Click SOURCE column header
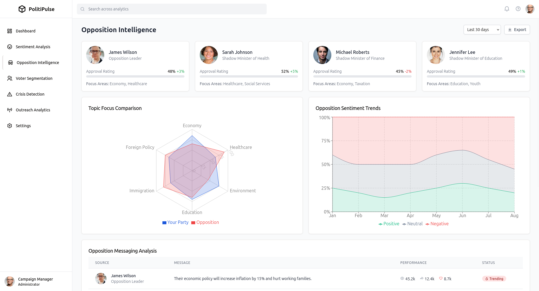539x291 pixels. [102, 263]
